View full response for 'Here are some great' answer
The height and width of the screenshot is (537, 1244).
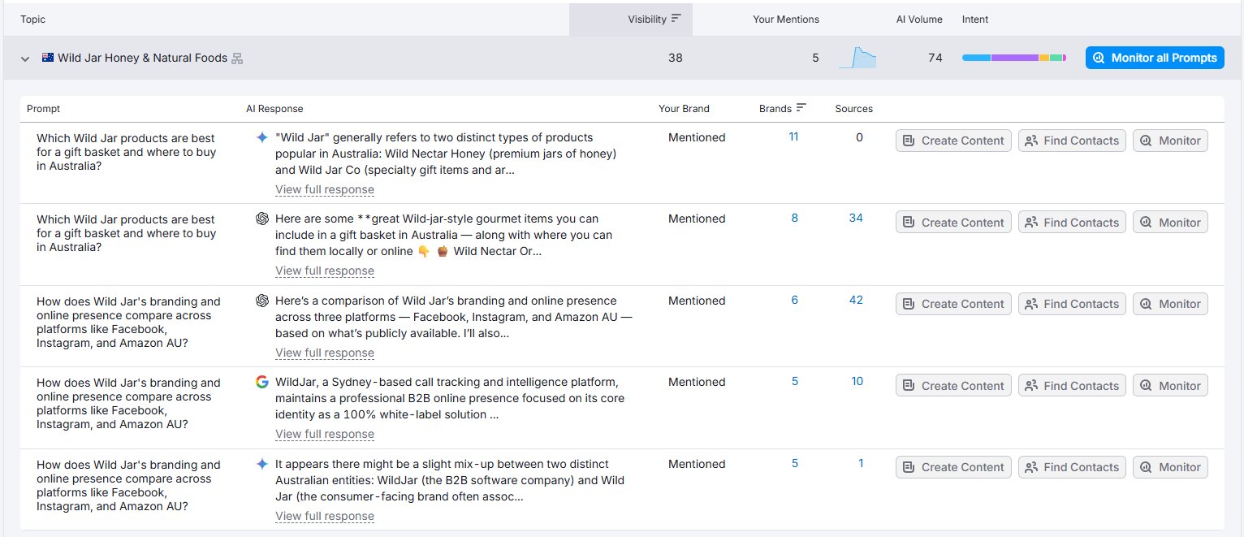point(325,271)
